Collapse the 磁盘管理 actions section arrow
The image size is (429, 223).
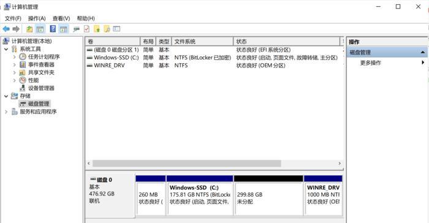coord(423,52)
